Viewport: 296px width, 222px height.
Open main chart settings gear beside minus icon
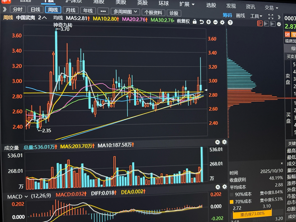(222, 23)
